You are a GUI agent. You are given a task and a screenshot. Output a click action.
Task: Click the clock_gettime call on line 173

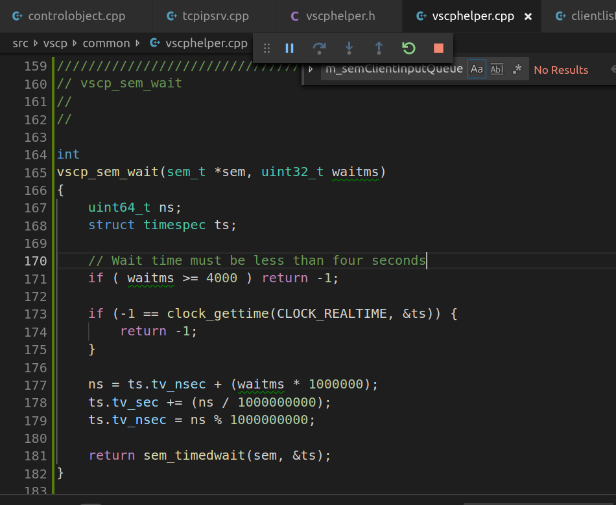[218, 313]
